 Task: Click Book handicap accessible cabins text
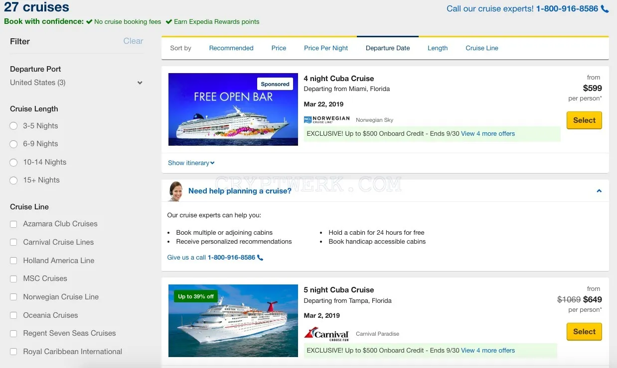(377, 242)
